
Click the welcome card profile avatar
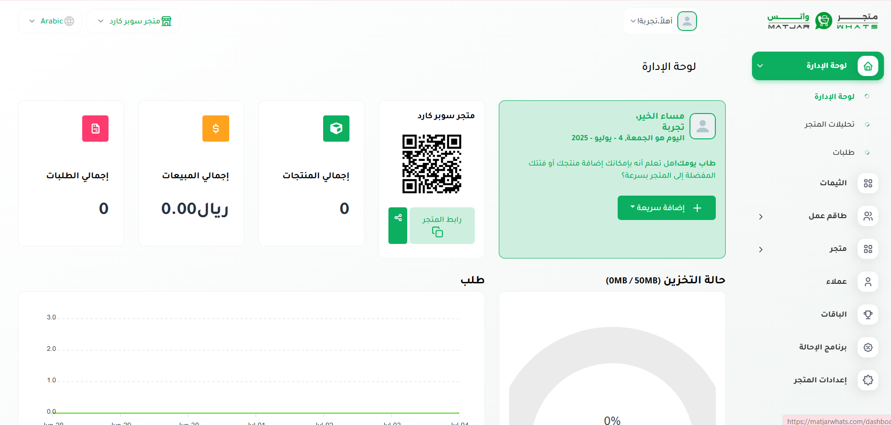pyautogui.click(x=703, y=126)
